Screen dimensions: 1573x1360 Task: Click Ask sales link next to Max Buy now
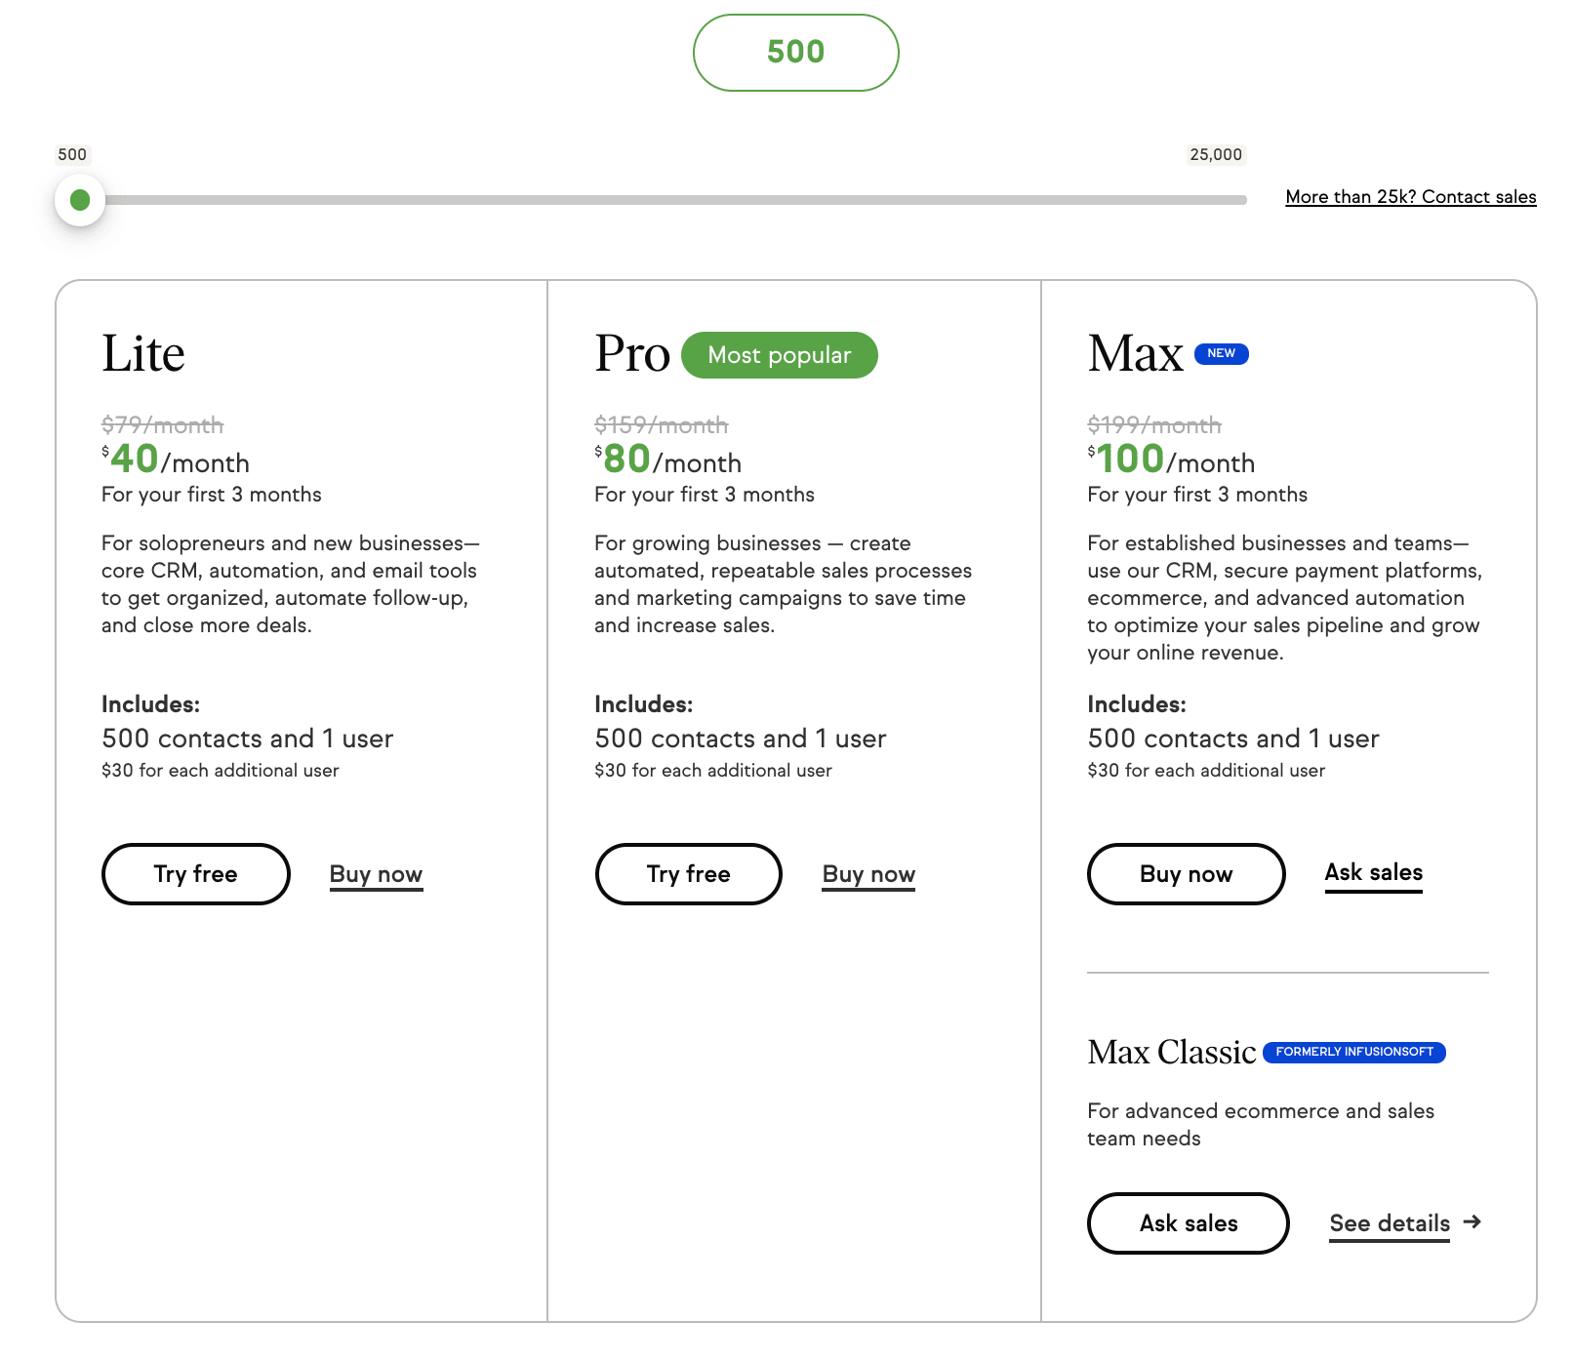[x=1374, y=873]
